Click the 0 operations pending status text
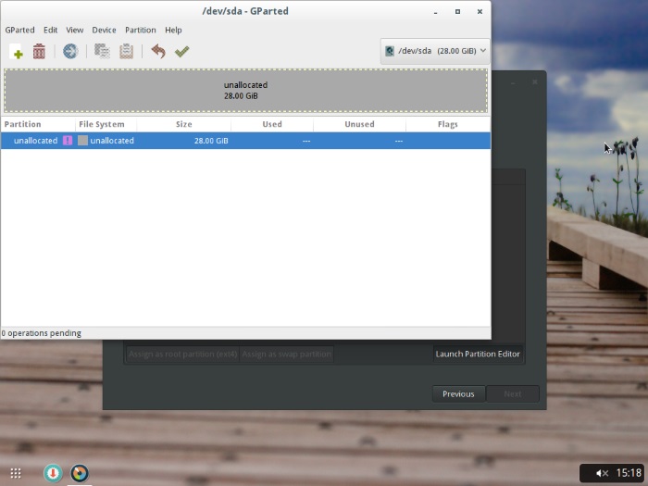The width and height of the screenshot is (648, 486). (42, 333)
